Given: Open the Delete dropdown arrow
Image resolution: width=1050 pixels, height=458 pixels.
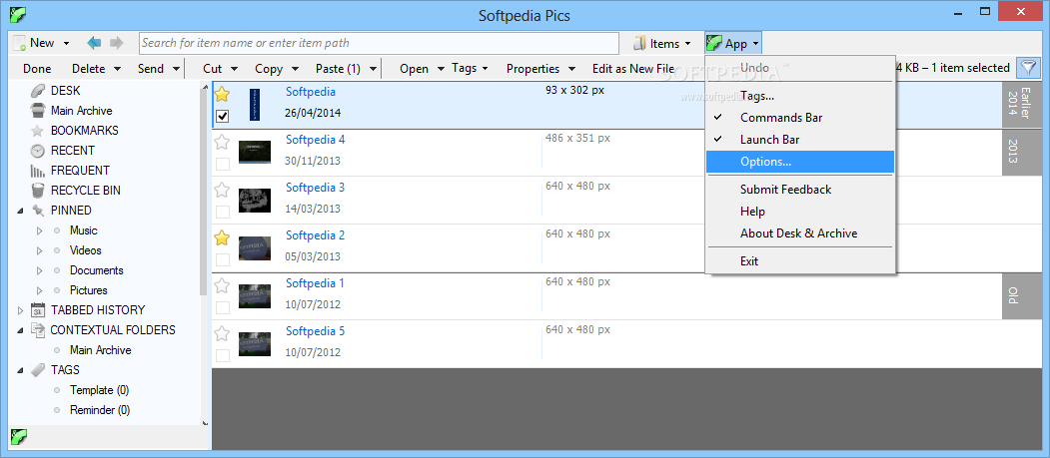Looking at the screenshot, I should click(117, 68).
